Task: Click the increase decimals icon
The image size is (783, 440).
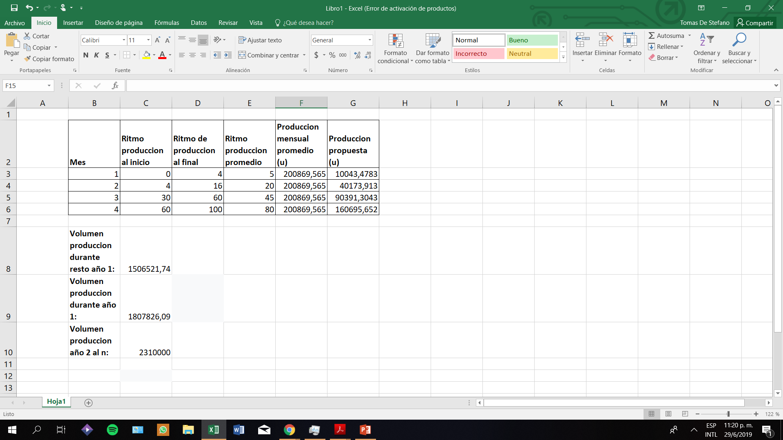Action: pos(358,55)
